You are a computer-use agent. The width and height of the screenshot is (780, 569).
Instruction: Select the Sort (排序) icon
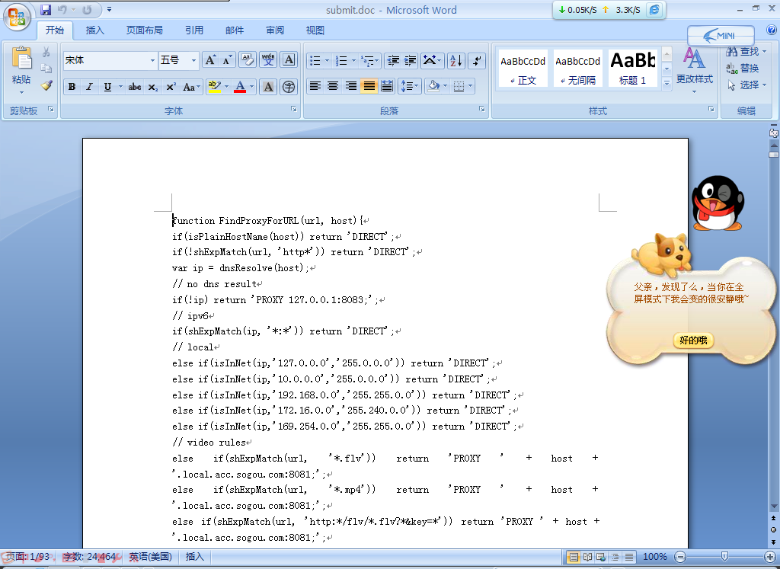(x=457, y=60)
